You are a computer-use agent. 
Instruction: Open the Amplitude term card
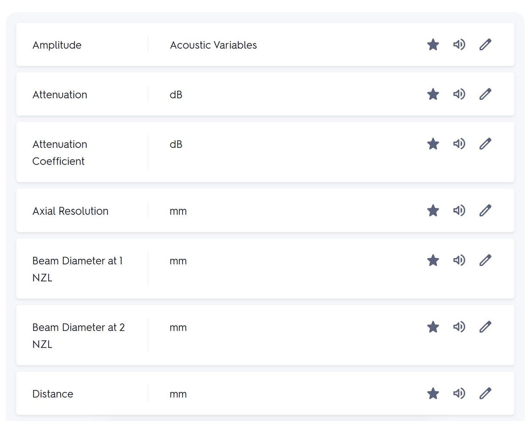pyautogui.click(x=57, y=45)
